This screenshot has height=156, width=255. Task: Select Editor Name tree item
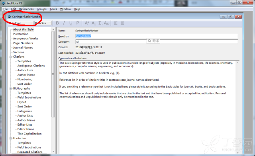tap(26, 129)
